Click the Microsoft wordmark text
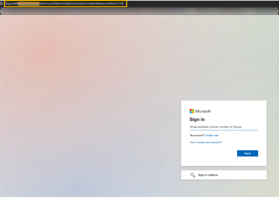 pos(203,111)
